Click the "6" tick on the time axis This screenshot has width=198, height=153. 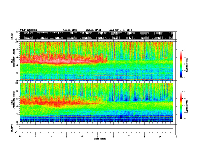113,136
